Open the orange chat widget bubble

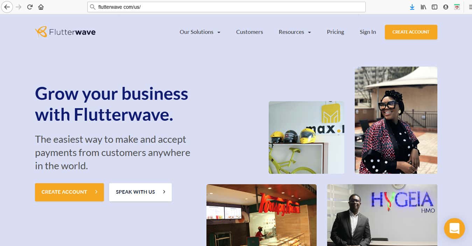tap(455, 229)
